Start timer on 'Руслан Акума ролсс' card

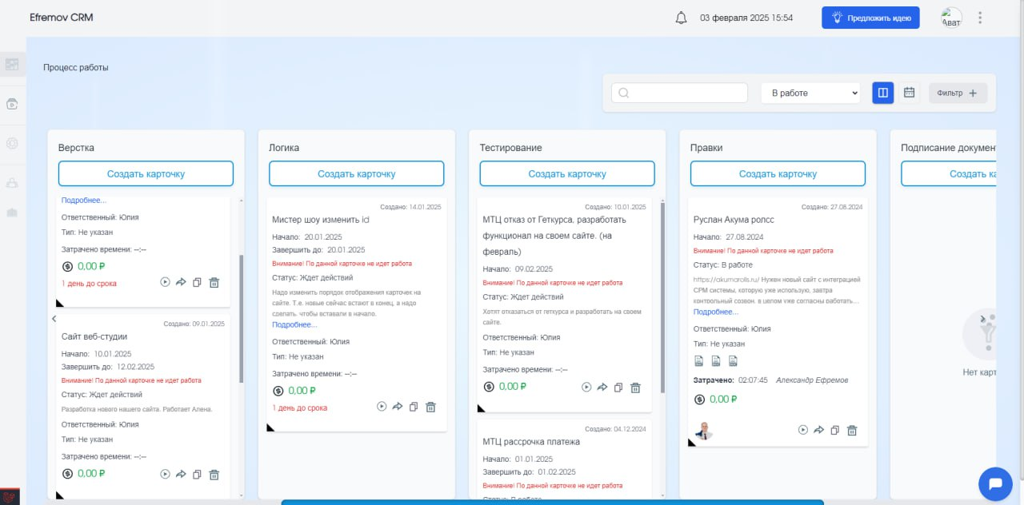803,430
